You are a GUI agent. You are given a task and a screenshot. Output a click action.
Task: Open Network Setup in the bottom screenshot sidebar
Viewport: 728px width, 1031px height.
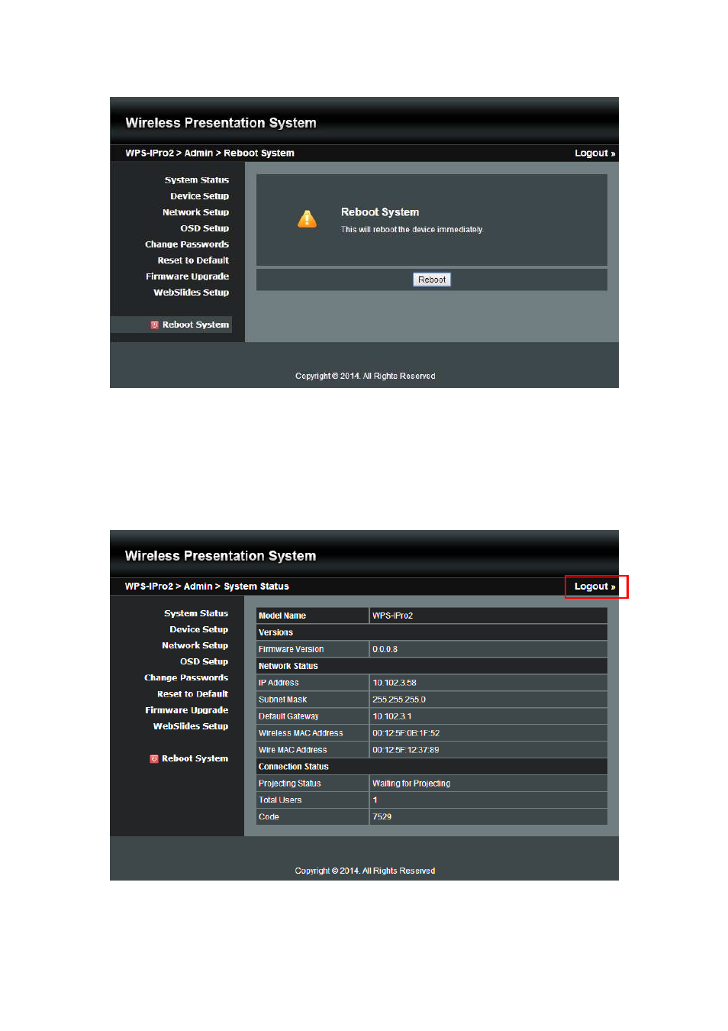point(195,645)
